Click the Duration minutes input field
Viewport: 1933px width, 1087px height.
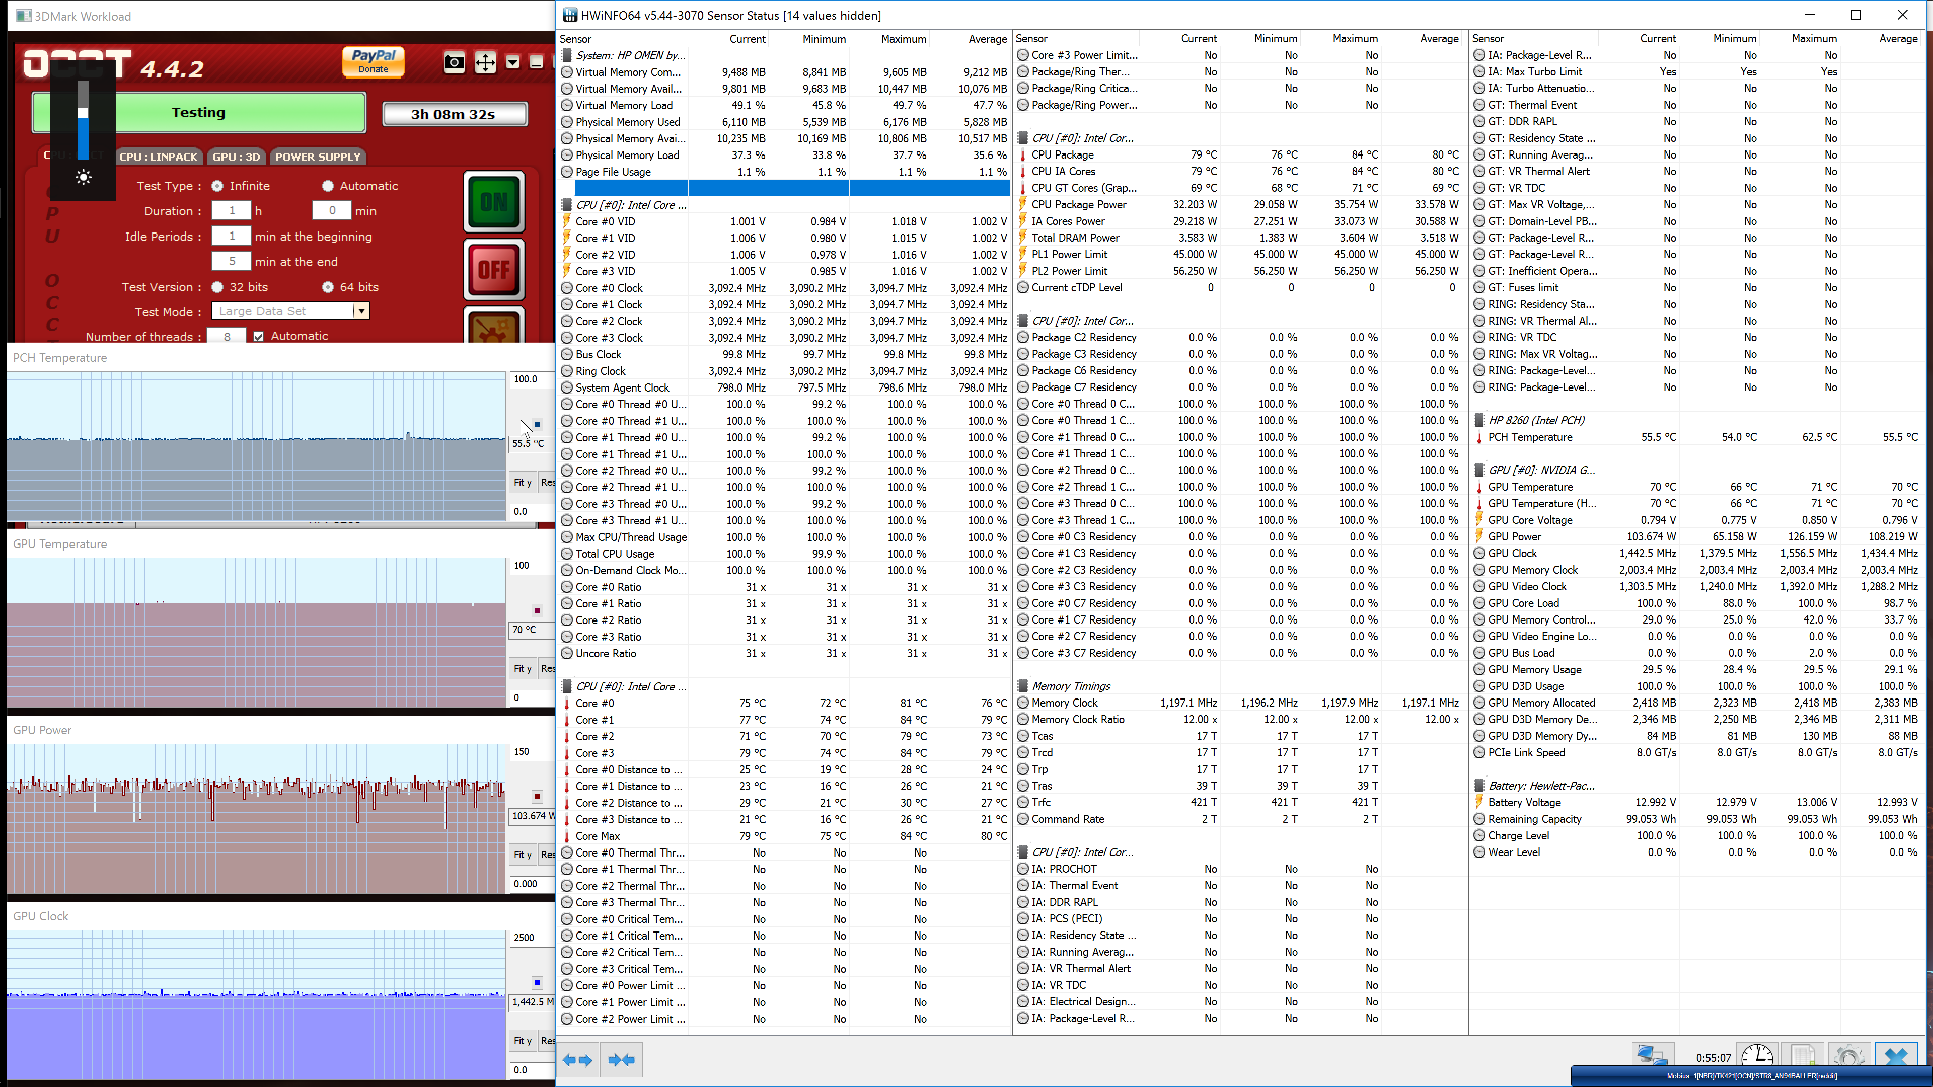coord(332,211)
